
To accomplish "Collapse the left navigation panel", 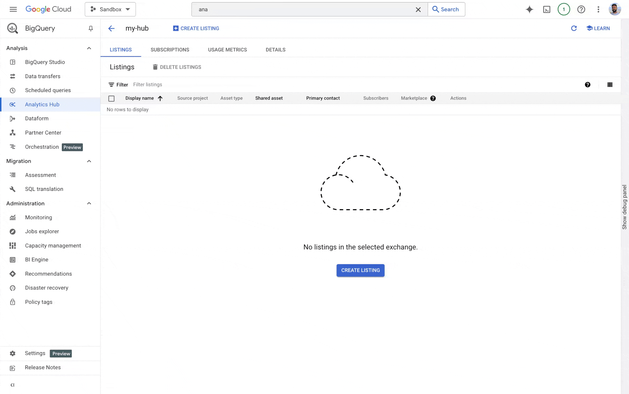I will [x=12, y=385].
